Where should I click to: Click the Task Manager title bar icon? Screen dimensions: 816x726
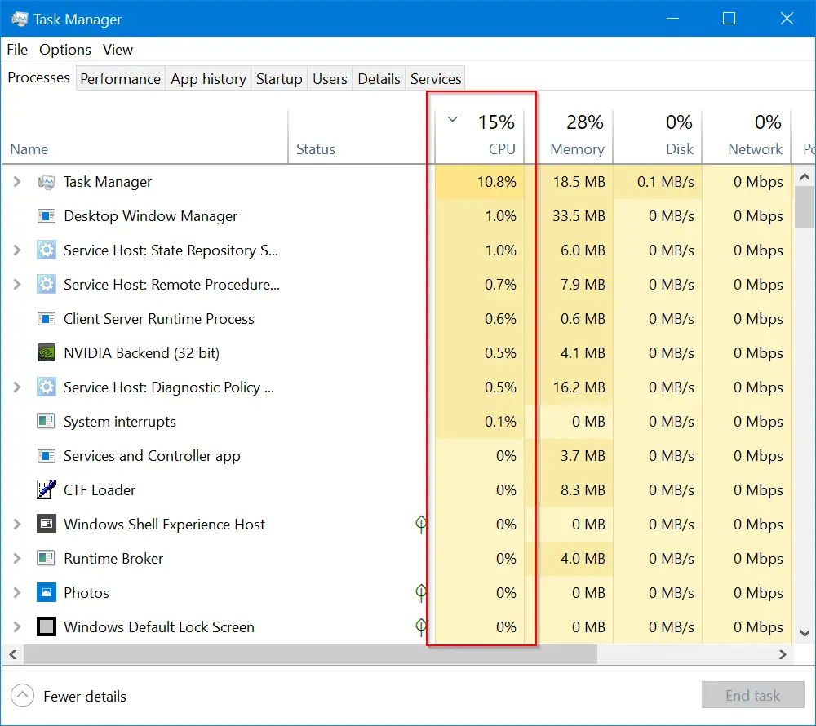20,20
